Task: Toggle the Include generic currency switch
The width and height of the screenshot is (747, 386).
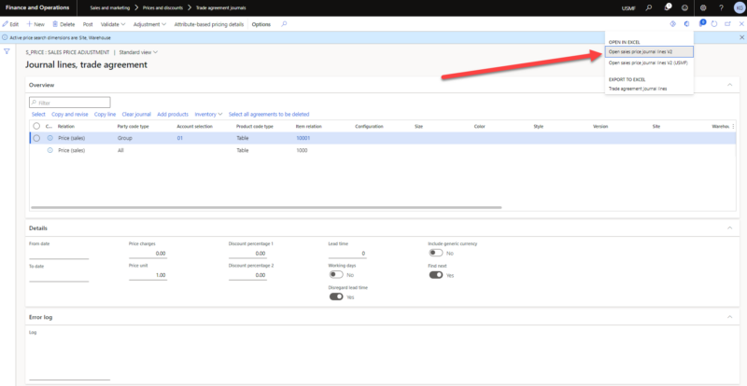Action: pos(434,253)
